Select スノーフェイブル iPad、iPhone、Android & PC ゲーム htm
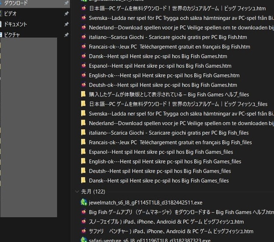The width and height of the screenshot is (274, 242). click(167, 222)
